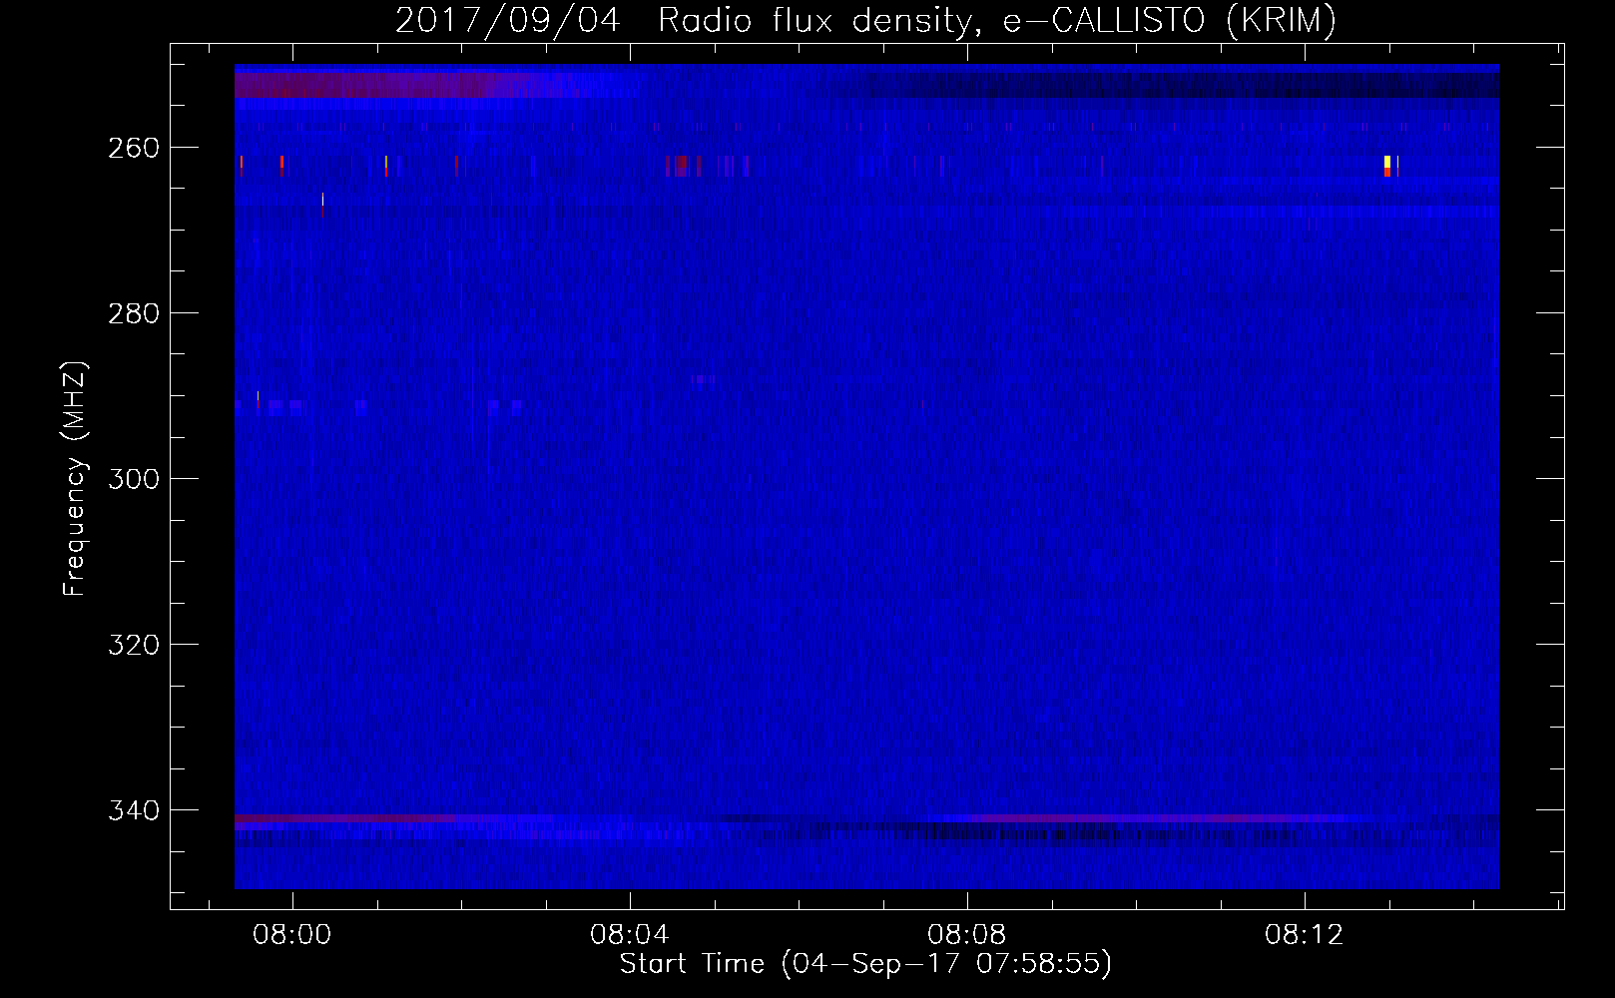Click the bright yellow burst near 08:13
This screenshot has width=1615, height=998.
click(1387, 166)
